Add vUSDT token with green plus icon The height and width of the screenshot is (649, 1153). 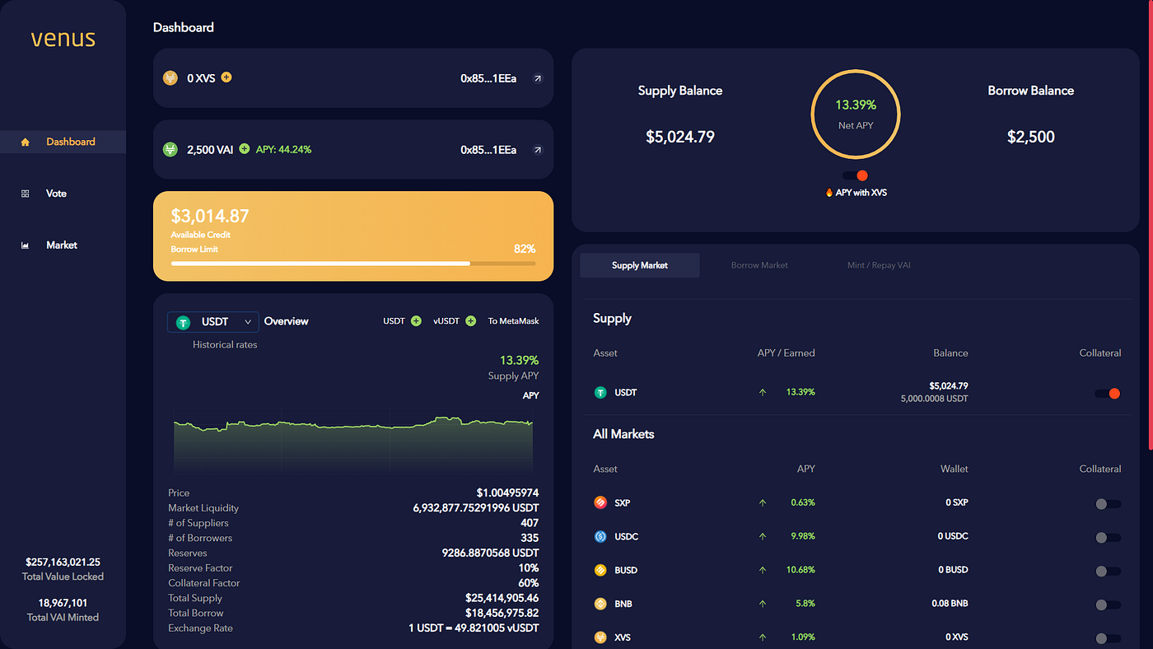coord(470,321)
